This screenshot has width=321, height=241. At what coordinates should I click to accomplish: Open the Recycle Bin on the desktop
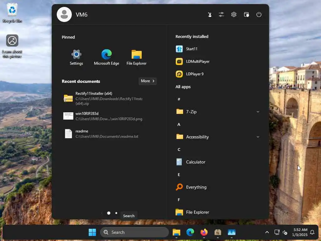[12, 13]
